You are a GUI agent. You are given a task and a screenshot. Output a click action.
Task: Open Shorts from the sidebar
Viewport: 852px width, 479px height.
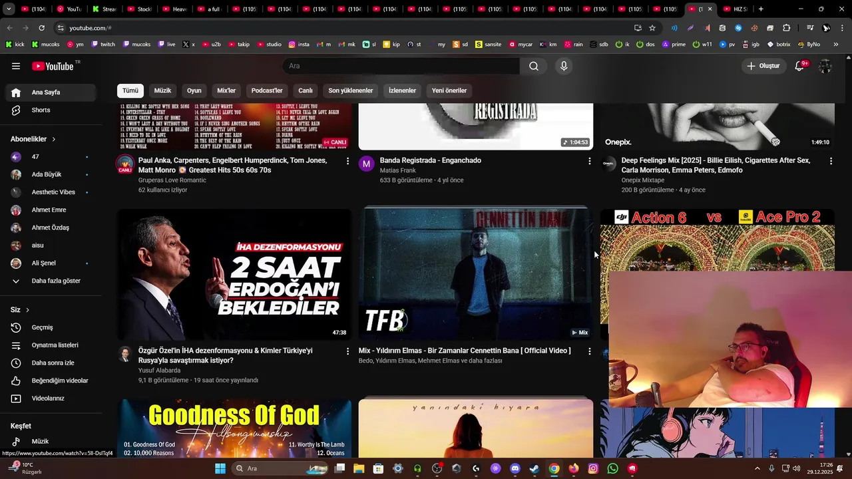51,110
